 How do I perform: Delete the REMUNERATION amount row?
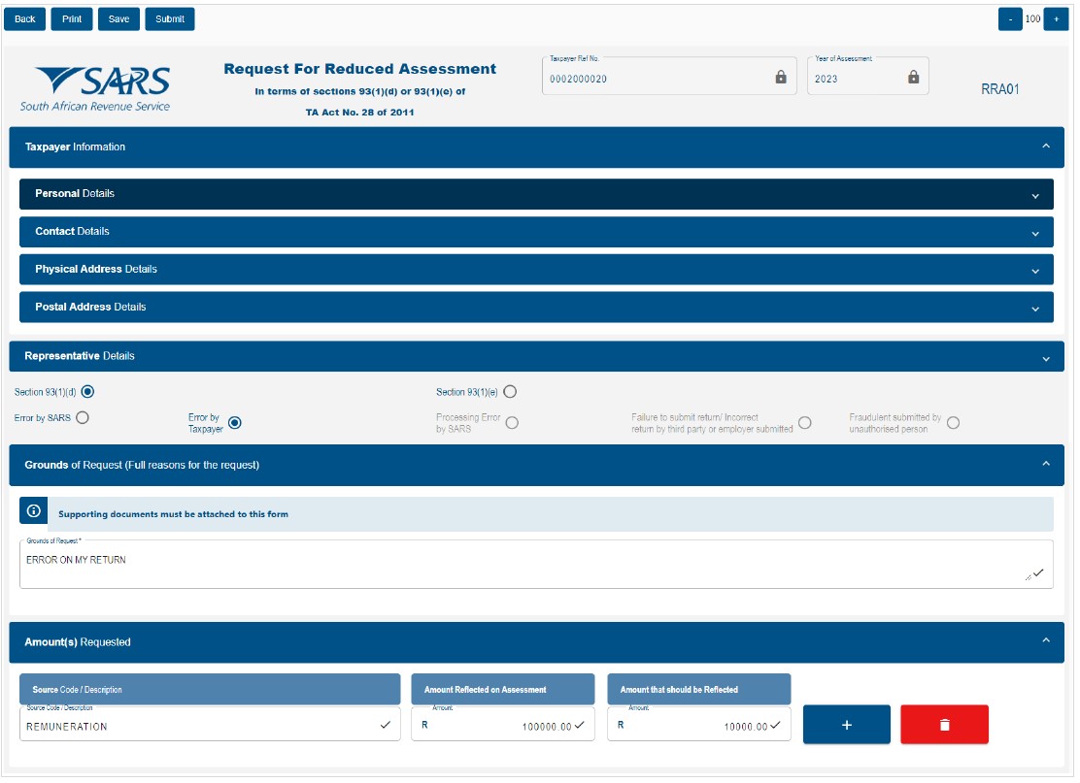pos(944,725)
